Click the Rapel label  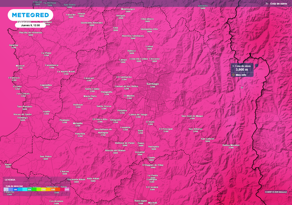[x=8, y=165]
